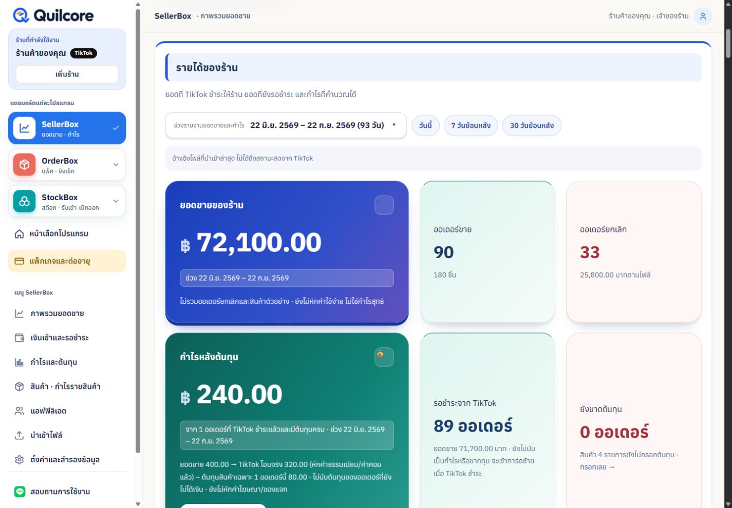Click the StockBox teal icon

[24, 201]
